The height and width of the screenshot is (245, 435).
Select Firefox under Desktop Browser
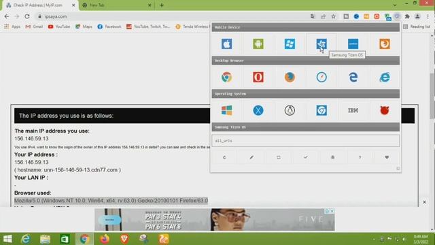coord(290,77)
